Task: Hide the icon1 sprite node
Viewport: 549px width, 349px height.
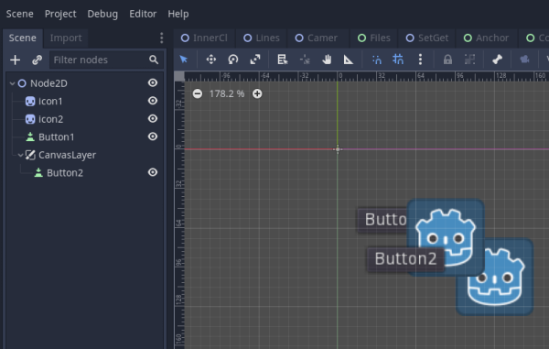Action: 153,101
